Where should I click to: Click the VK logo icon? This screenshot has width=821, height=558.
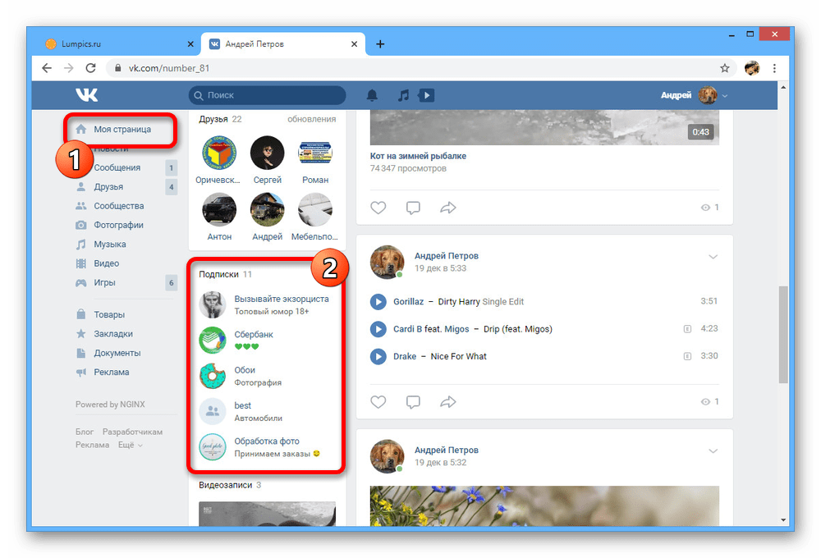[x=86, y=95]
